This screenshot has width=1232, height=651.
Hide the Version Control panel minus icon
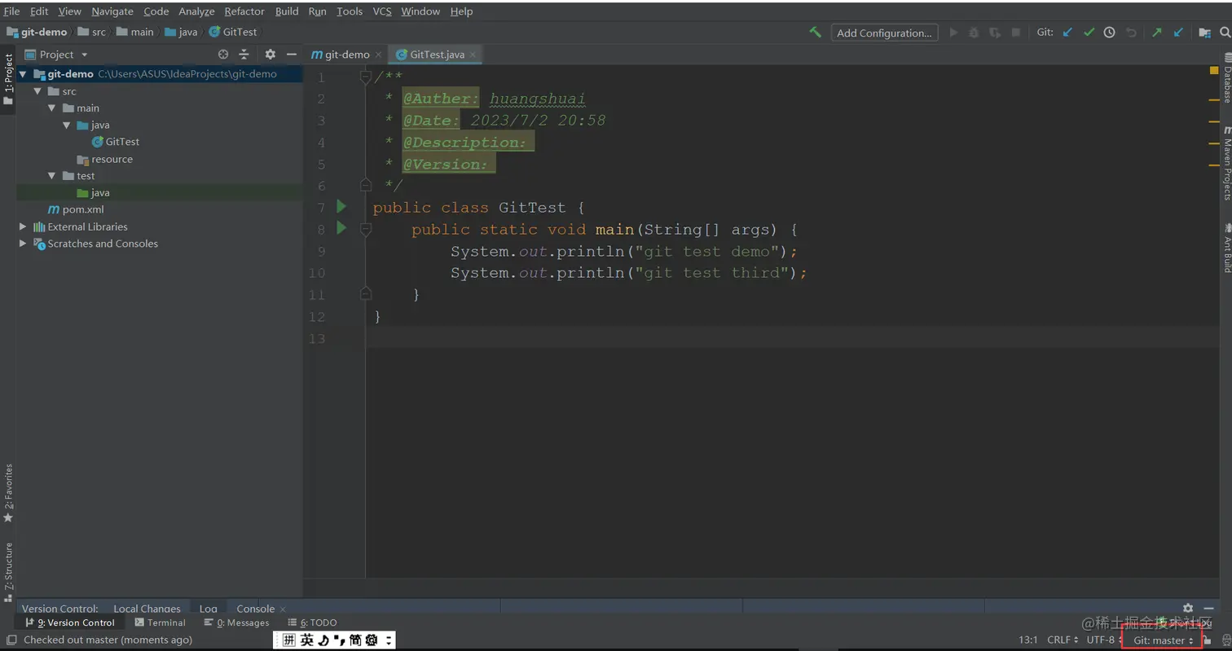click(x=1208, y=608)
